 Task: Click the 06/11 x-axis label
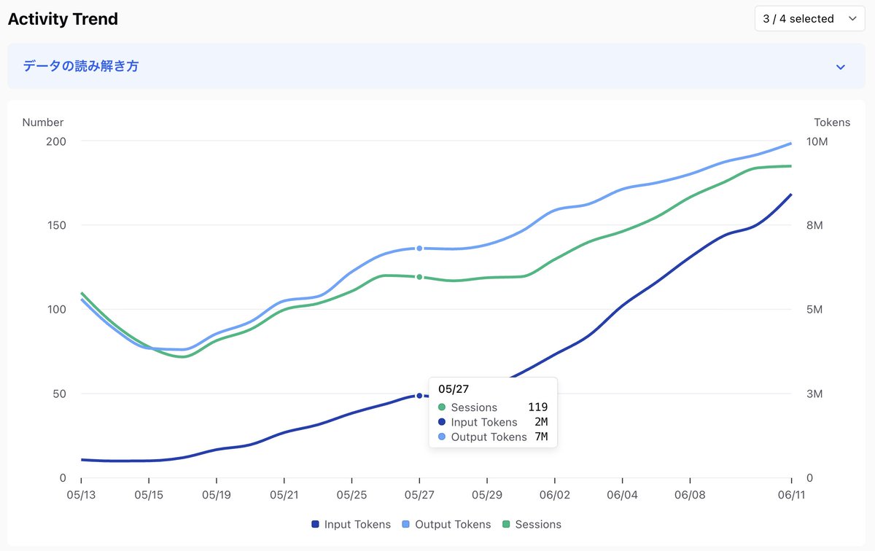[x=791, y=494]
